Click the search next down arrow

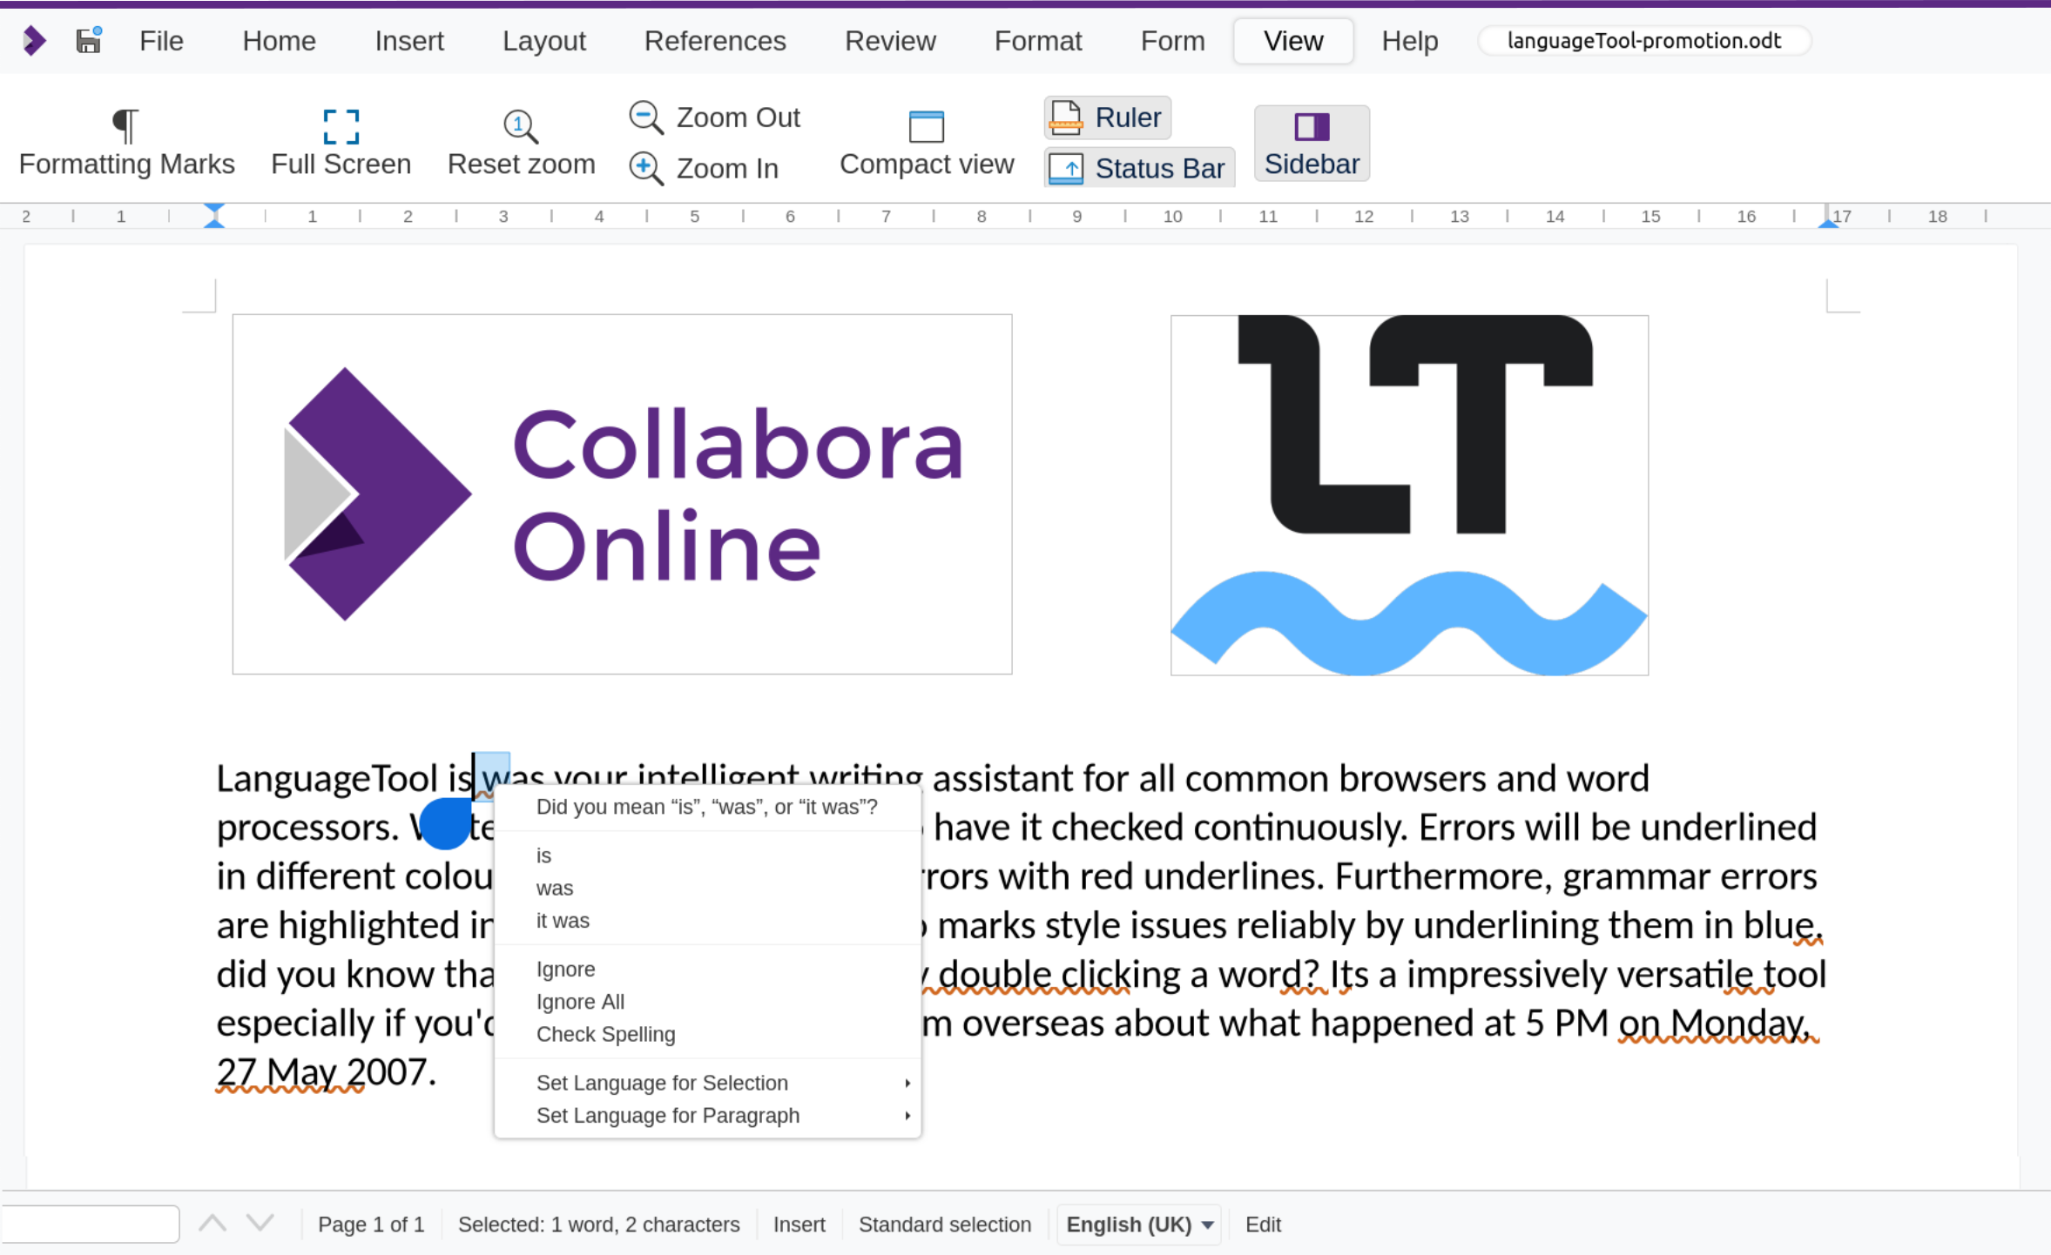tap(260, 1224)
